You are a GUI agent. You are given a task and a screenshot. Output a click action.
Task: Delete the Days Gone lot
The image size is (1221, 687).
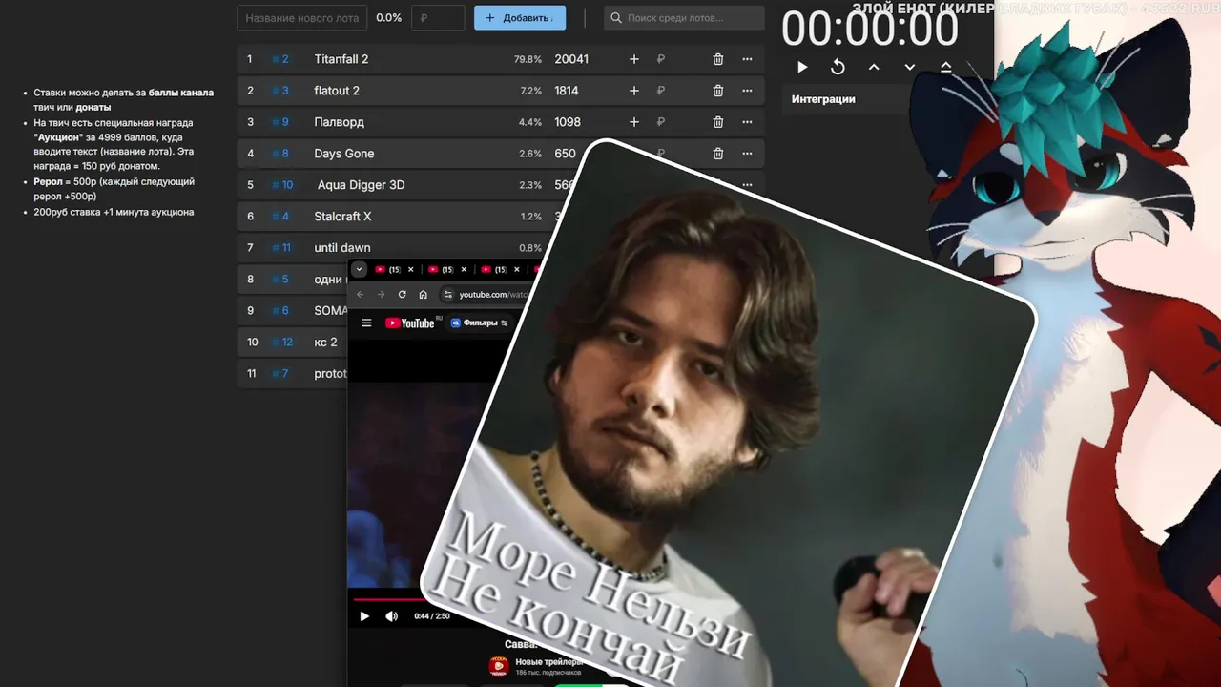pos(718,154)
